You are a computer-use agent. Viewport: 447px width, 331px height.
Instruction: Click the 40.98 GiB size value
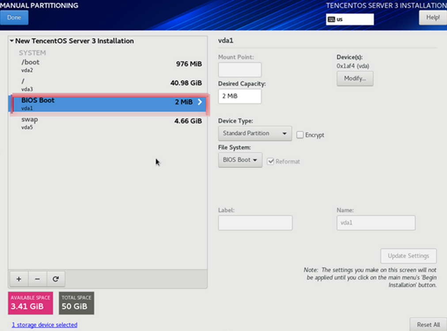[186, 83]
